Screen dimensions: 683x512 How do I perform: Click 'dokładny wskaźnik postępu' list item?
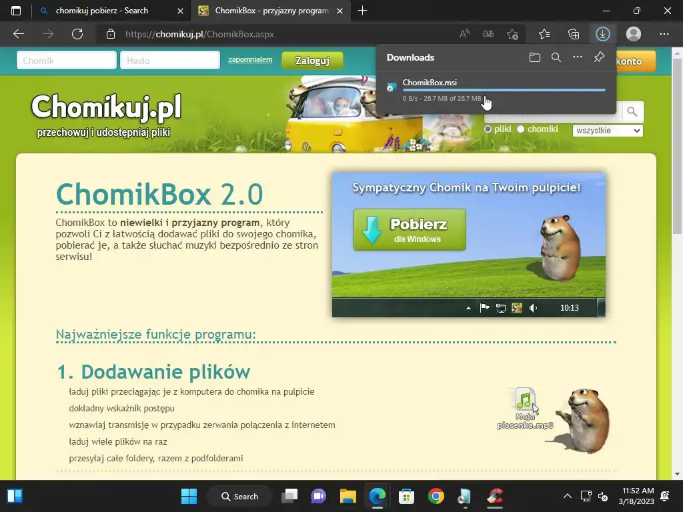point(121,409)
